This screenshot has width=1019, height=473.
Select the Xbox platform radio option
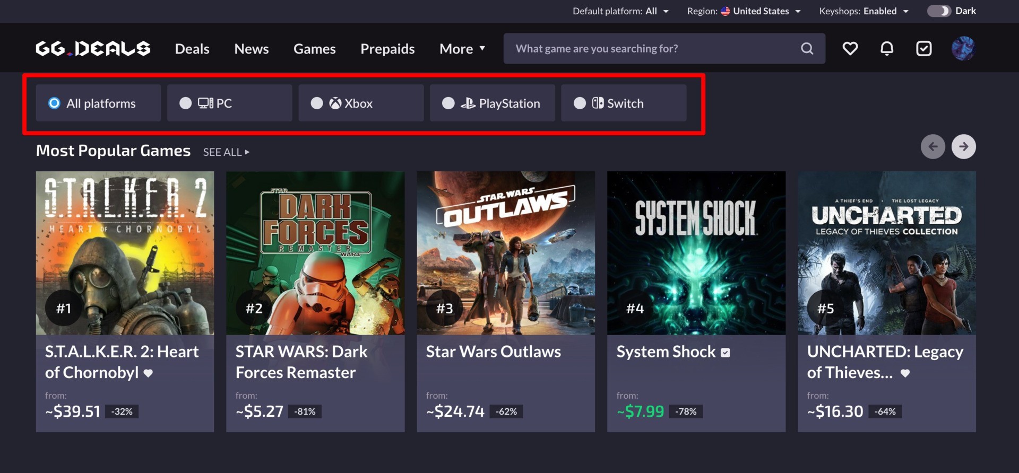pyautogui.click(x=361, y=103)
